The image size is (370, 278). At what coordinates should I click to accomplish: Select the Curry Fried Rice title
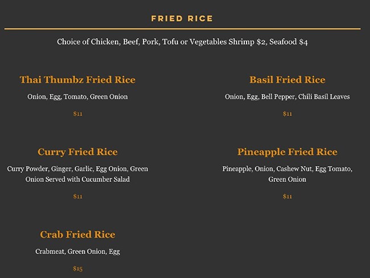[77, 152]
